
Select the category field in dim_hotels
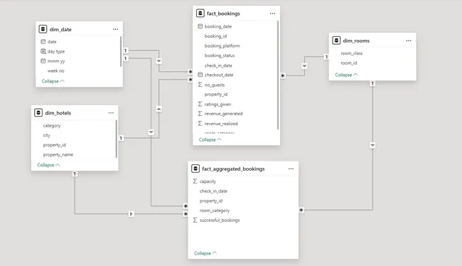(52, 126)
